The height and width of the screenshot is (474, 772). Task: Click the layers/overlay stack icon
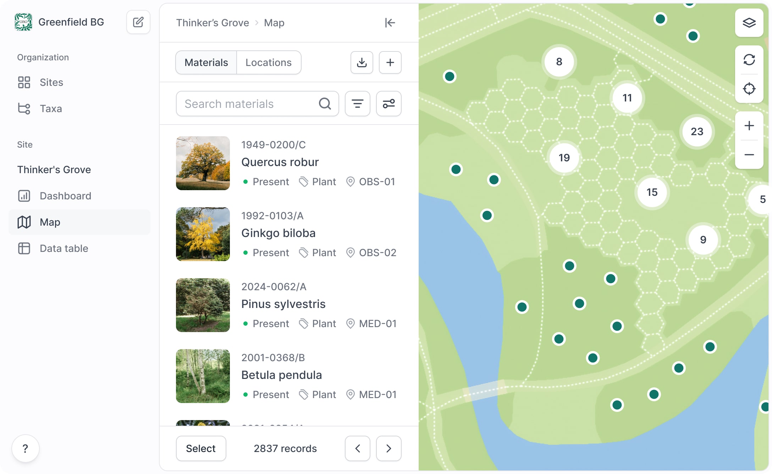pos(748,23)
